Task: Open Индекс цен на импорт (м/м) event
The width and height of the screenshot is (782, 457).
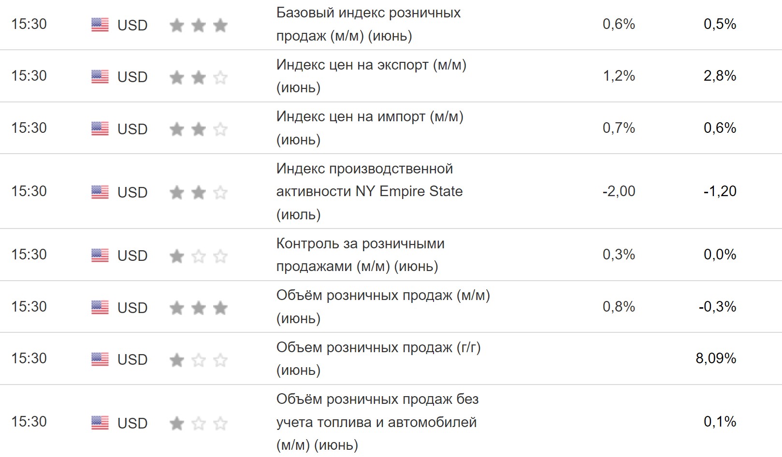Action: tap(370, 128)
